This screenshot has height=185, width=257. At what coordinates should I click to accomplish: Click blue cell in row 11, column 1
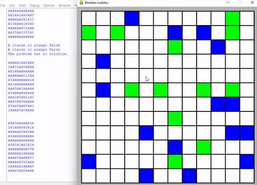(89, 161)
